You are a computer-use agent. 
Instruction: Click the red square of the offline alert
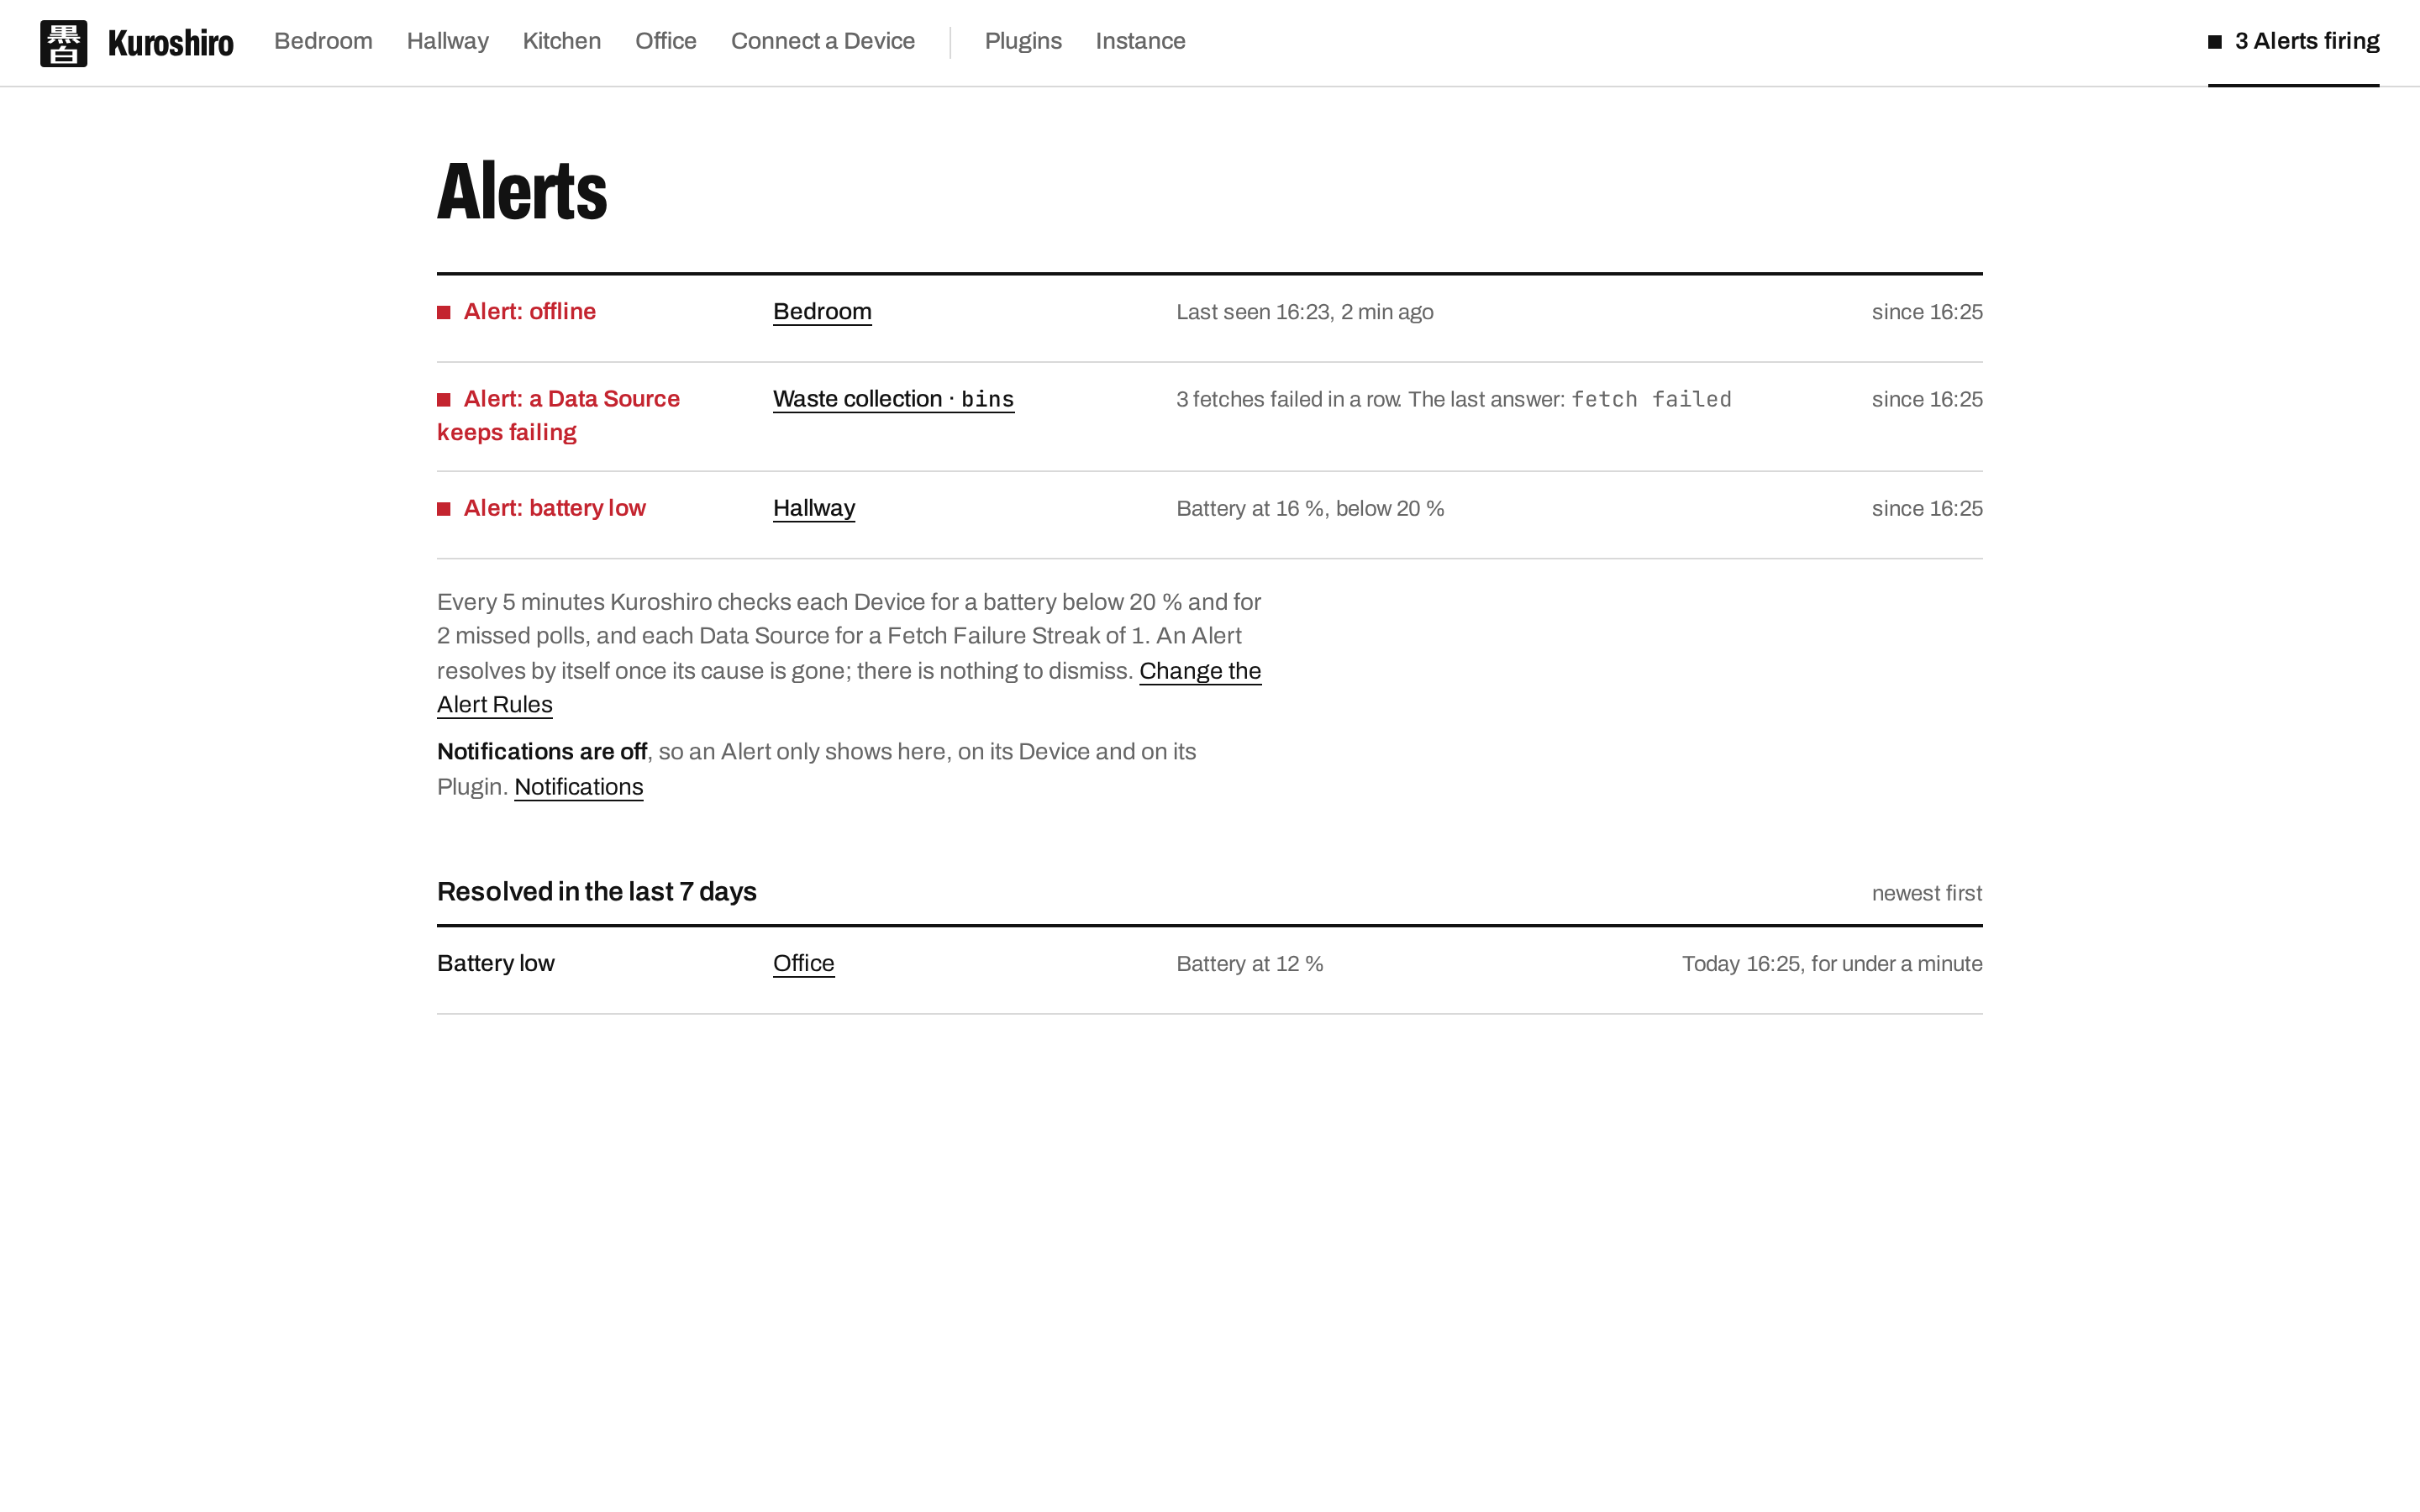click(x=444, y=313)
